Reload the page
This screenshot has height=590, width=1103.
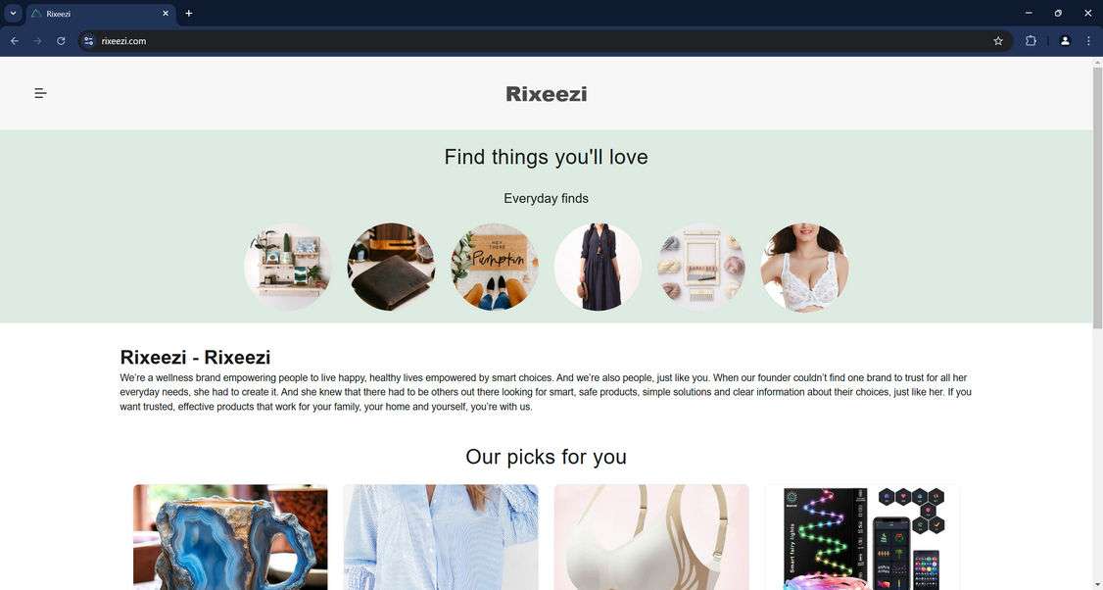61,41
